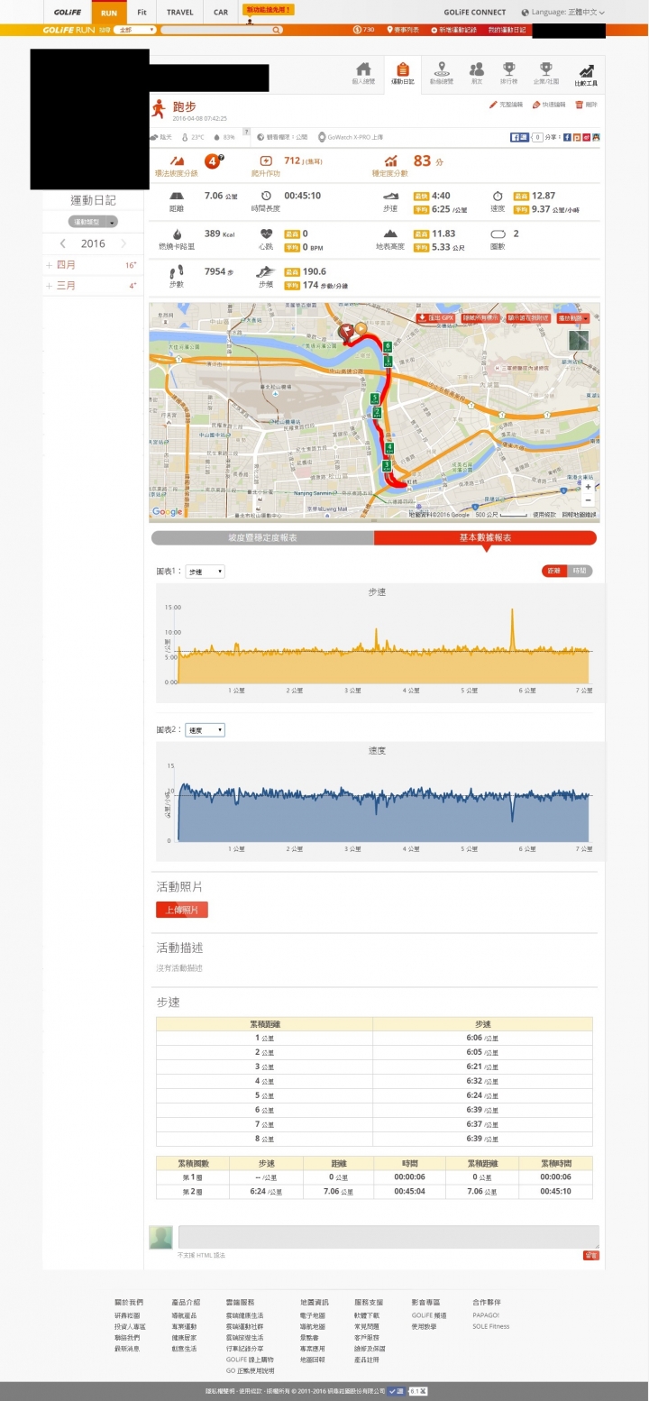
Task: Click 新功能搶先用 banner
Action: coord(269,10)
